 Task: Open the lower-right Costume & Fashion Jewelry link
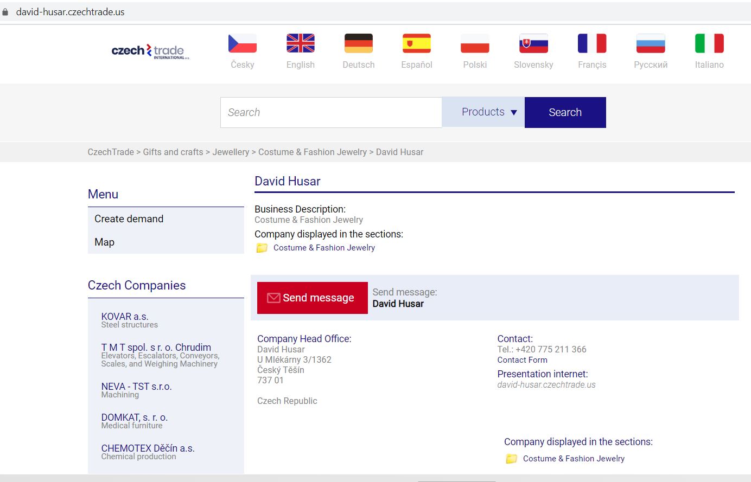(574, 459)
